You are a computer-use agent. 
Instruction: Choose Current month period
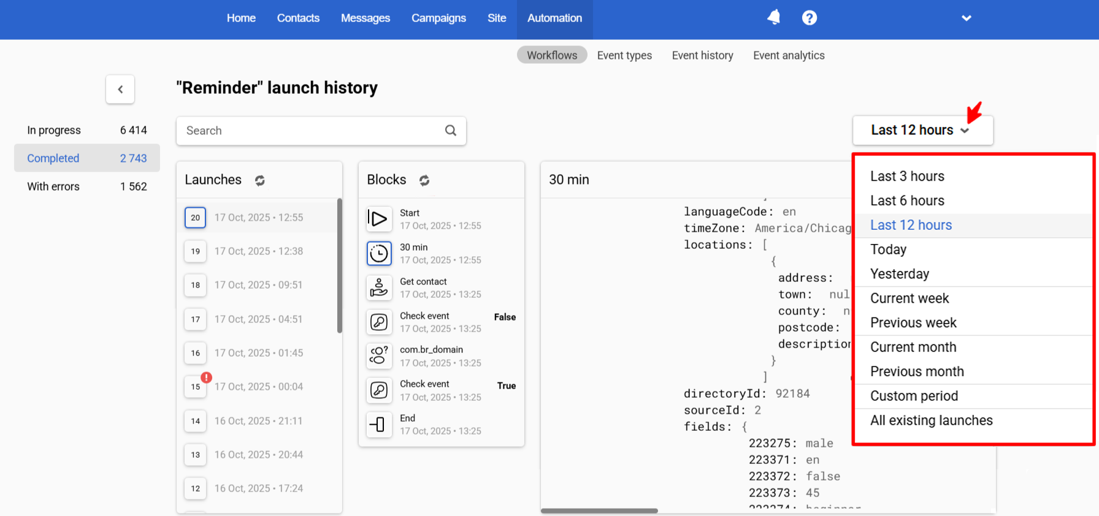point(973,347)
